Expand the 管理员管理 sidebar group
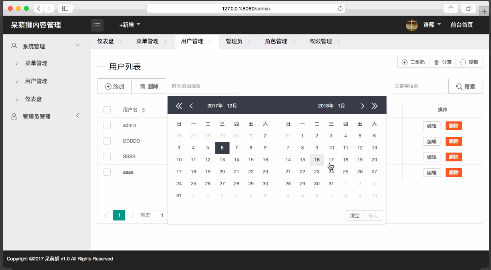This screenshot has height=270, width=491. (46, 116)
